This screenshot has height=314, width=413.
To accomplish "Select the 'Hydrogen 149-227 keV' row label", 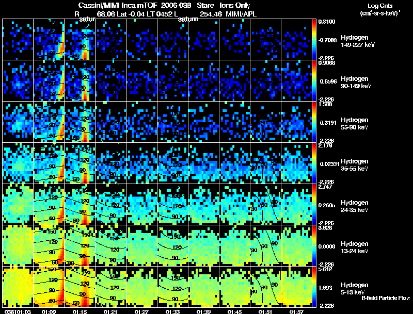I will tap(358, 41).
